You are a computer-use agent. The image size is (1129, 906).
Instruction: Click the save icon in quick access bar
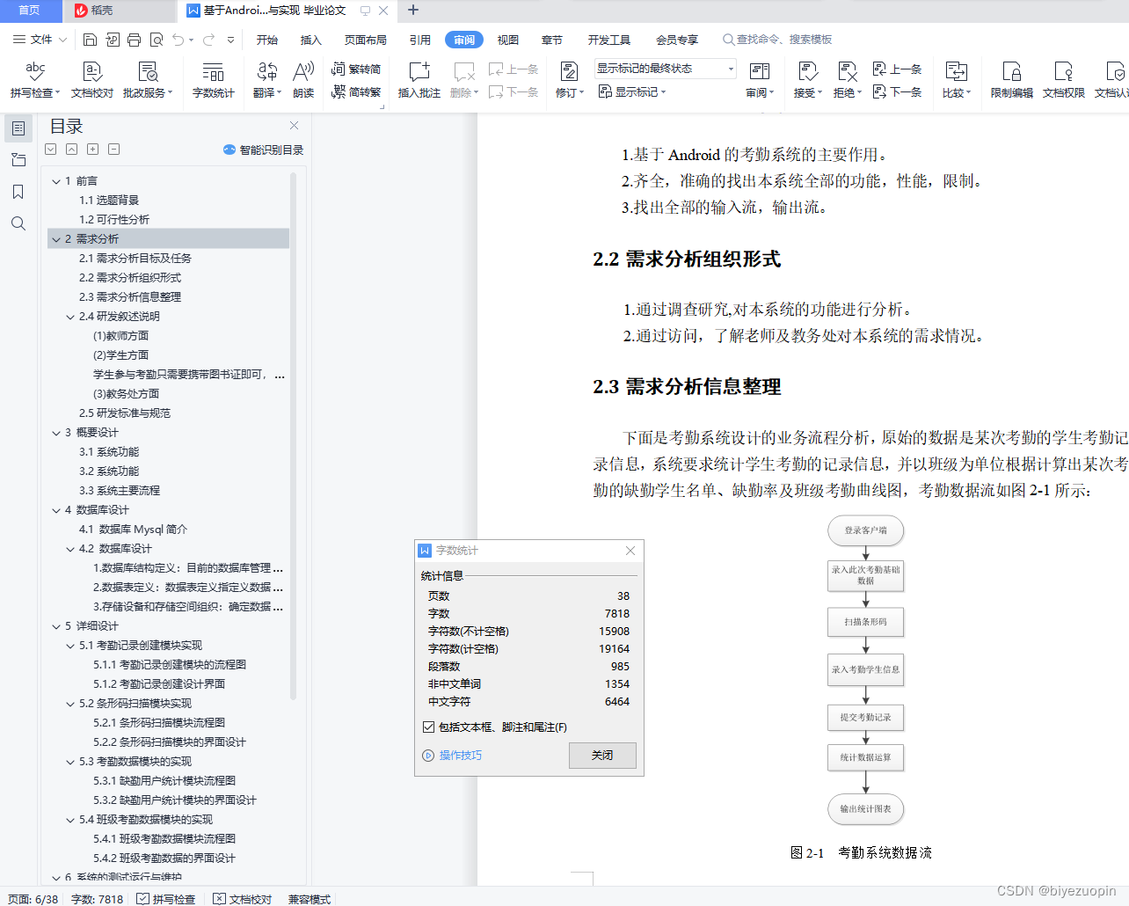(x=90, y=40)
